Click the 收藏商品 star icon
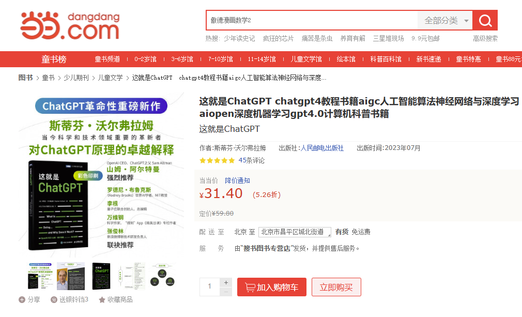This screenshot has height=317, width=522. [x=102, y=299]
